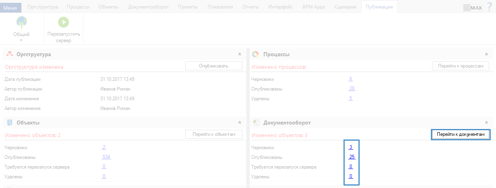The image size is (496, 188).
Task: Click the Документооборот panel icon
Action: point(255,123)
